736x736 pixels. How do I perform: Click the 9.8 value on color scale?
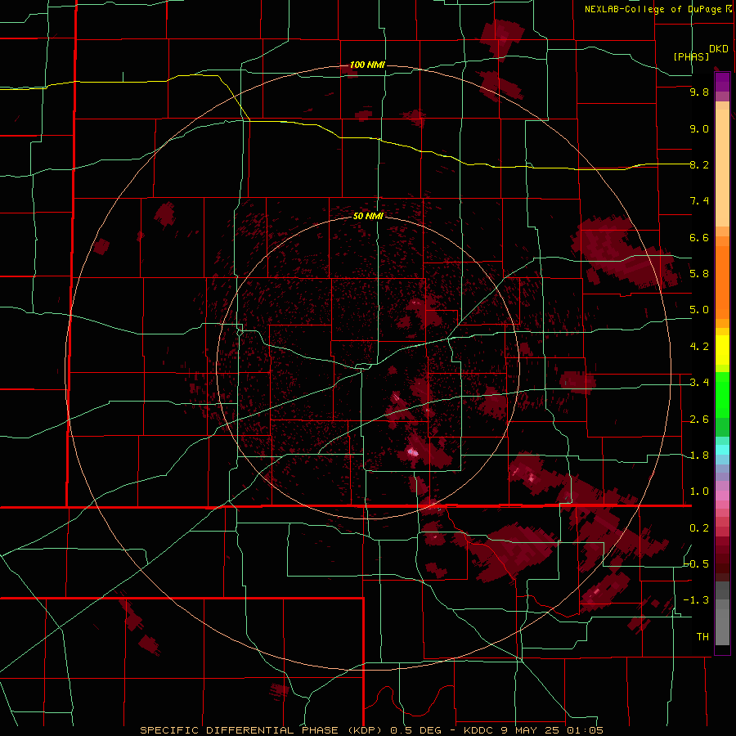(x=699, y=92)
